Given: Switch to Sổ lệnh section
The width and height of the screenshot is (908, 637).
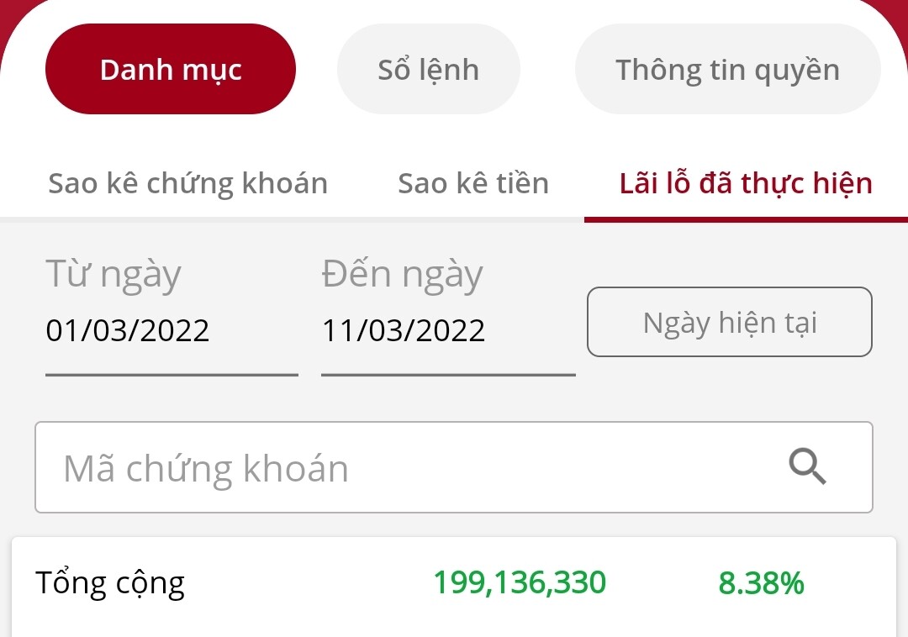Looking at the screenshot, I should 429,70.
